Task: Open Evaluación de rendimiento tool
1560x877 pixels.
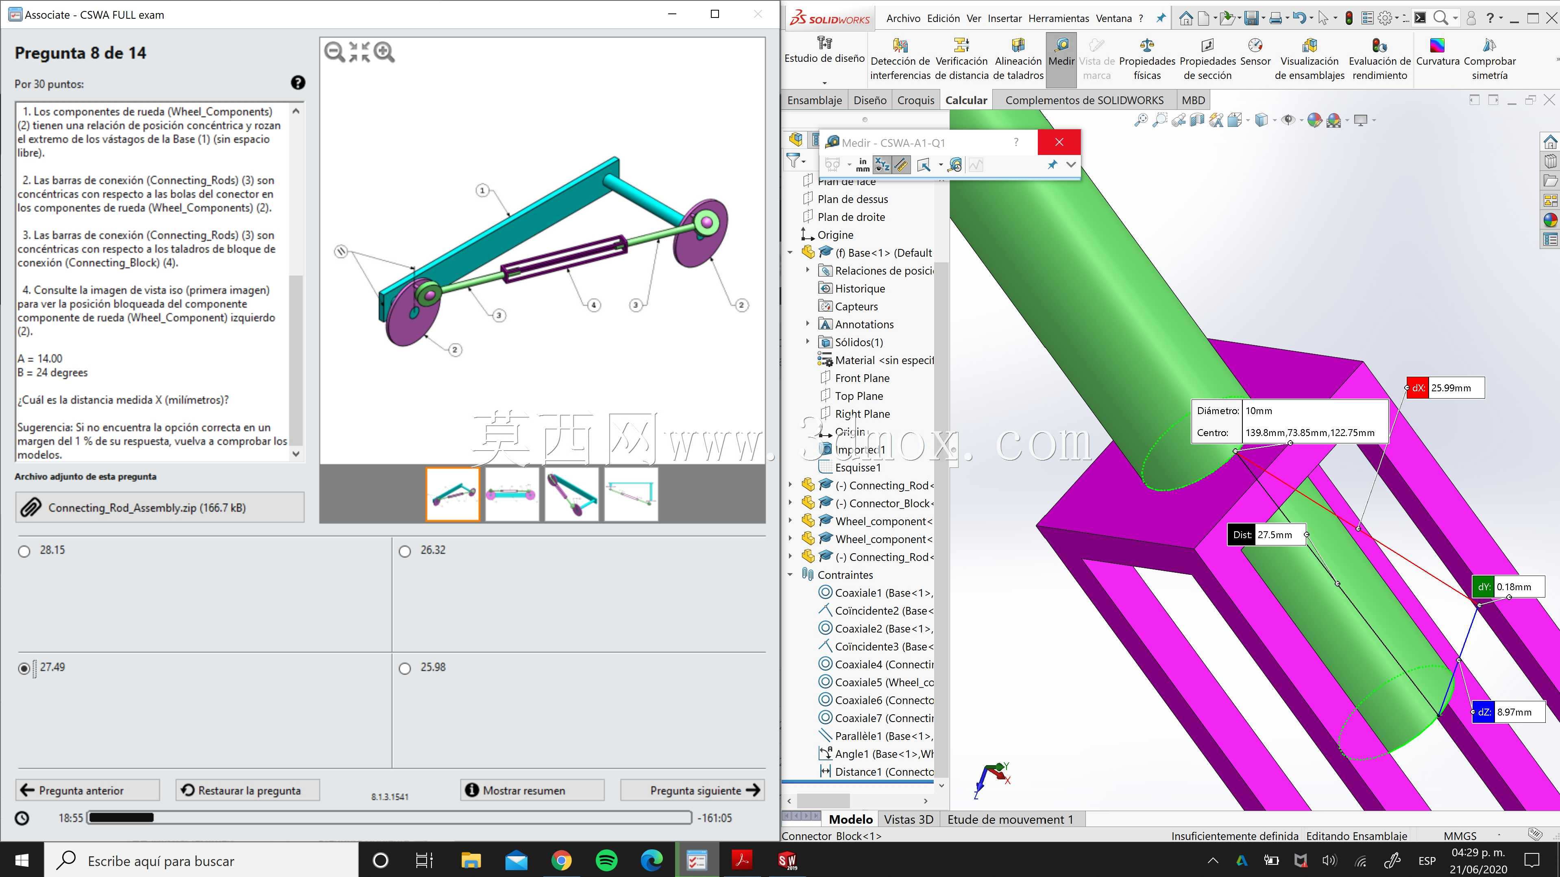Action: point(1379,59)
